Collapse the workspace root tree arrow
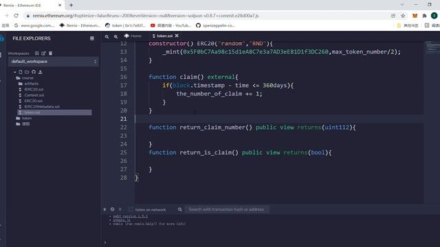 [x=15, y=72]
